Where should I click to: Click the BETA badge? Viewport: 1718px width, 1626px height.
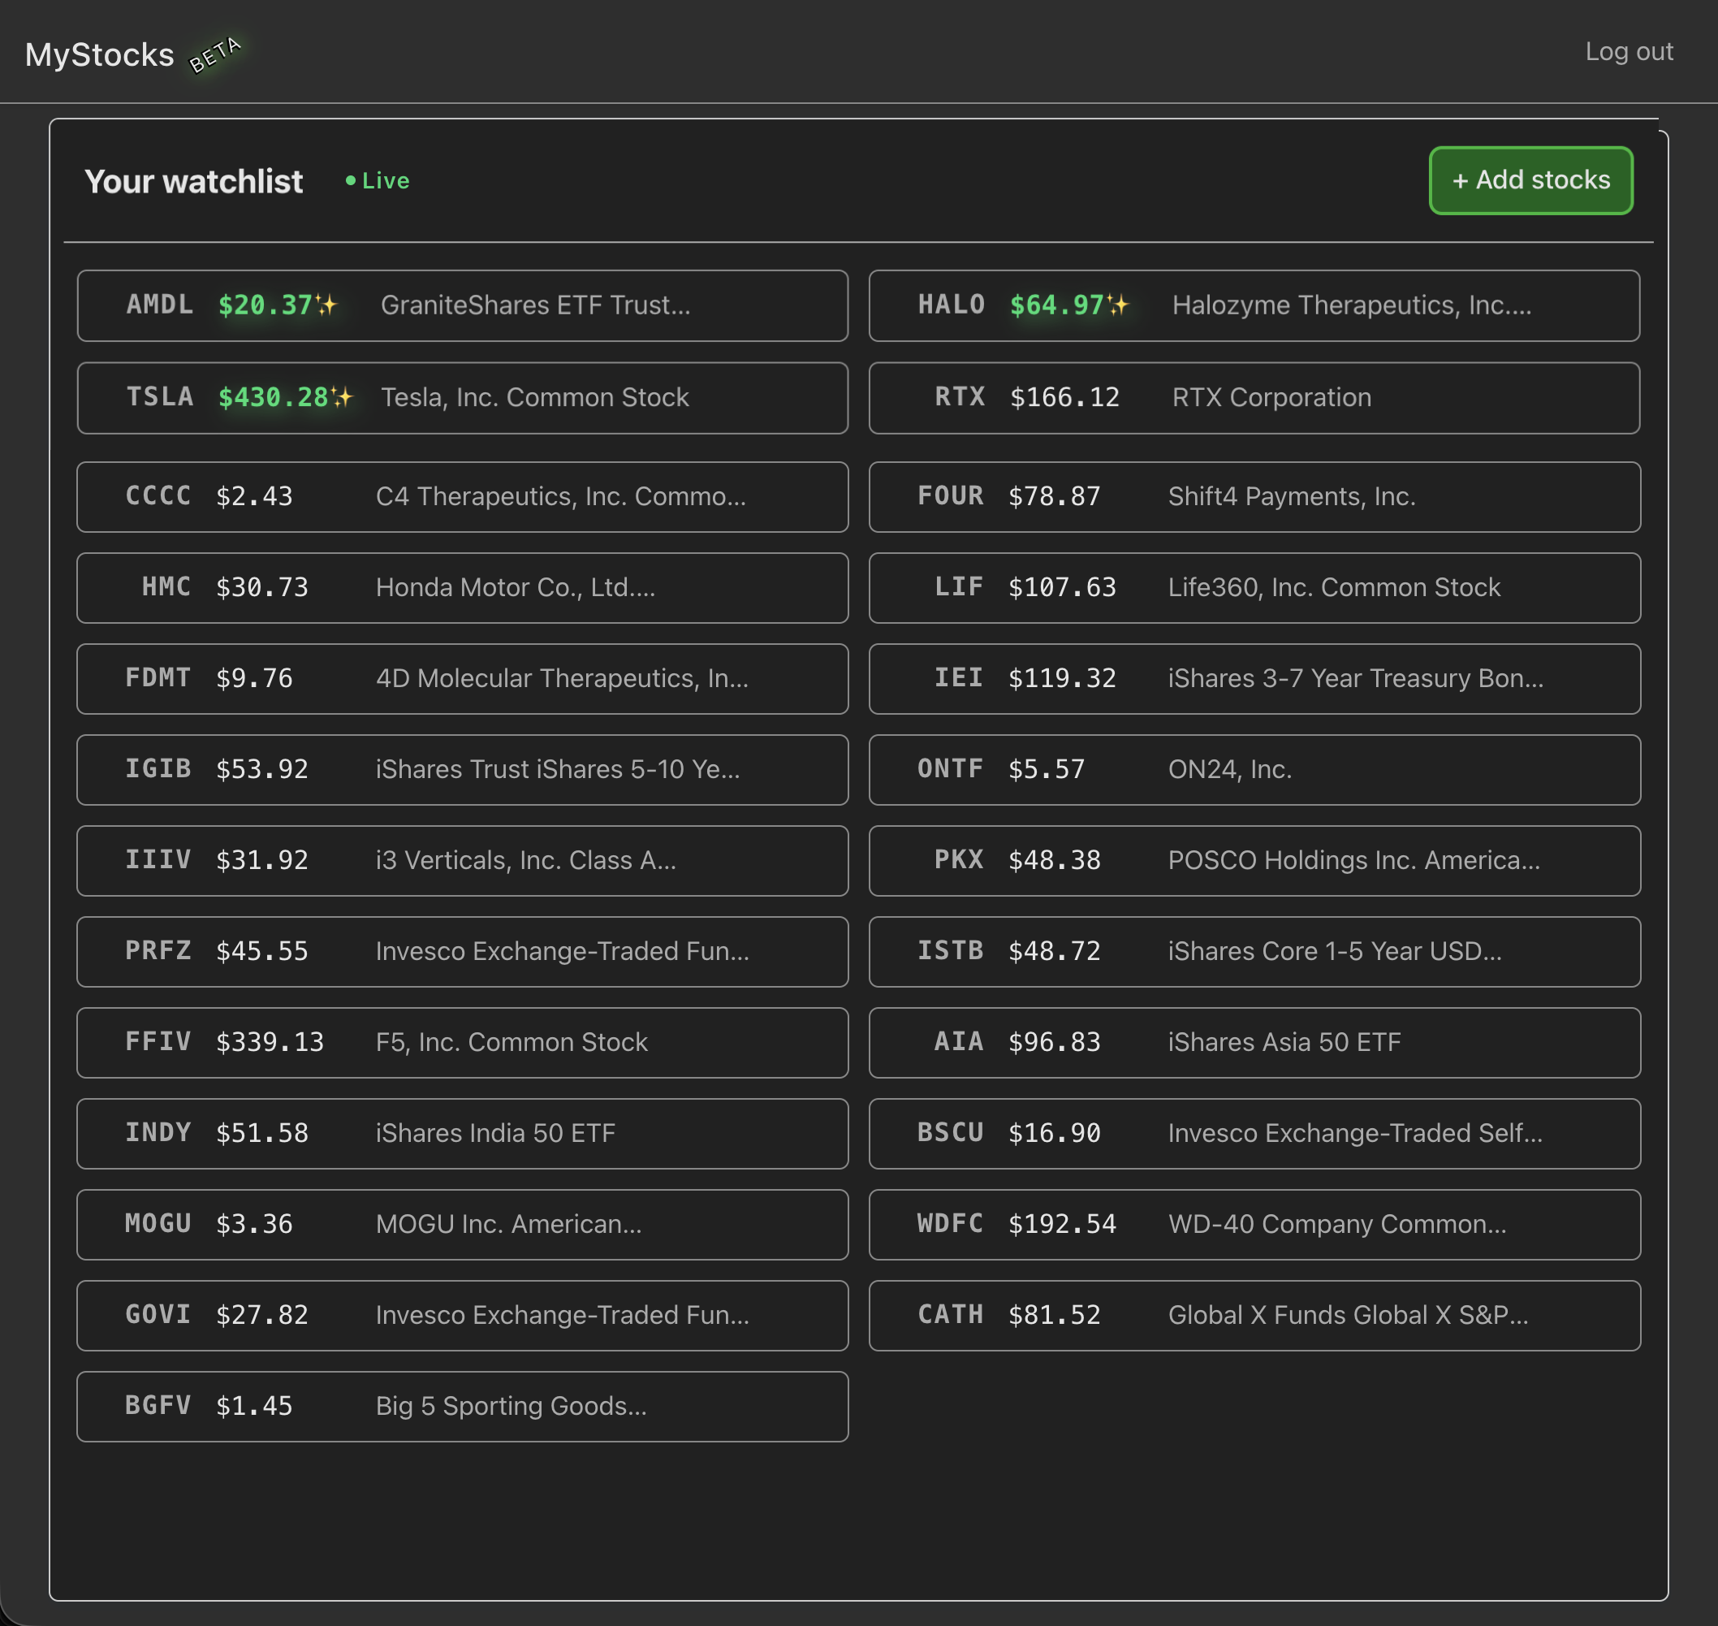[215, 54]
